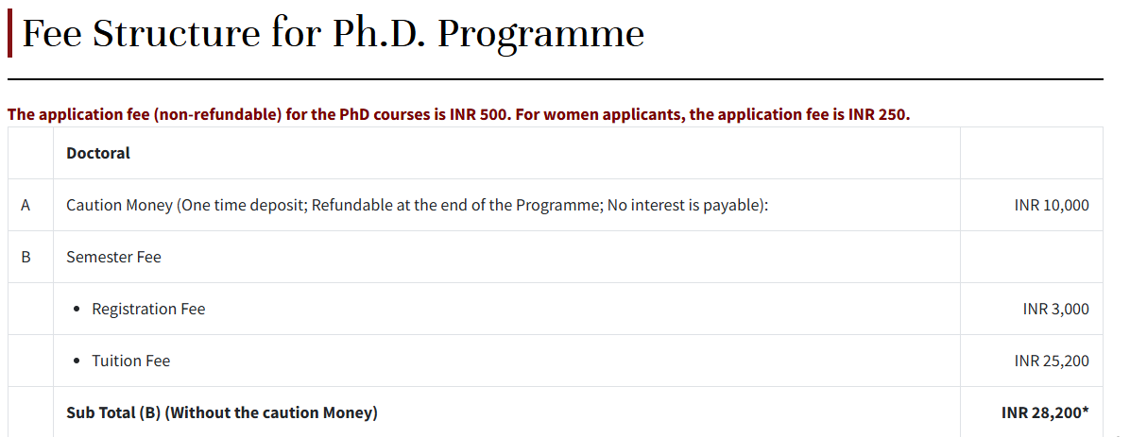1130x437 pixels.
Task: Select the "INR 25,200" amount
Action: pyautogui.click(x=1052, y=361)
